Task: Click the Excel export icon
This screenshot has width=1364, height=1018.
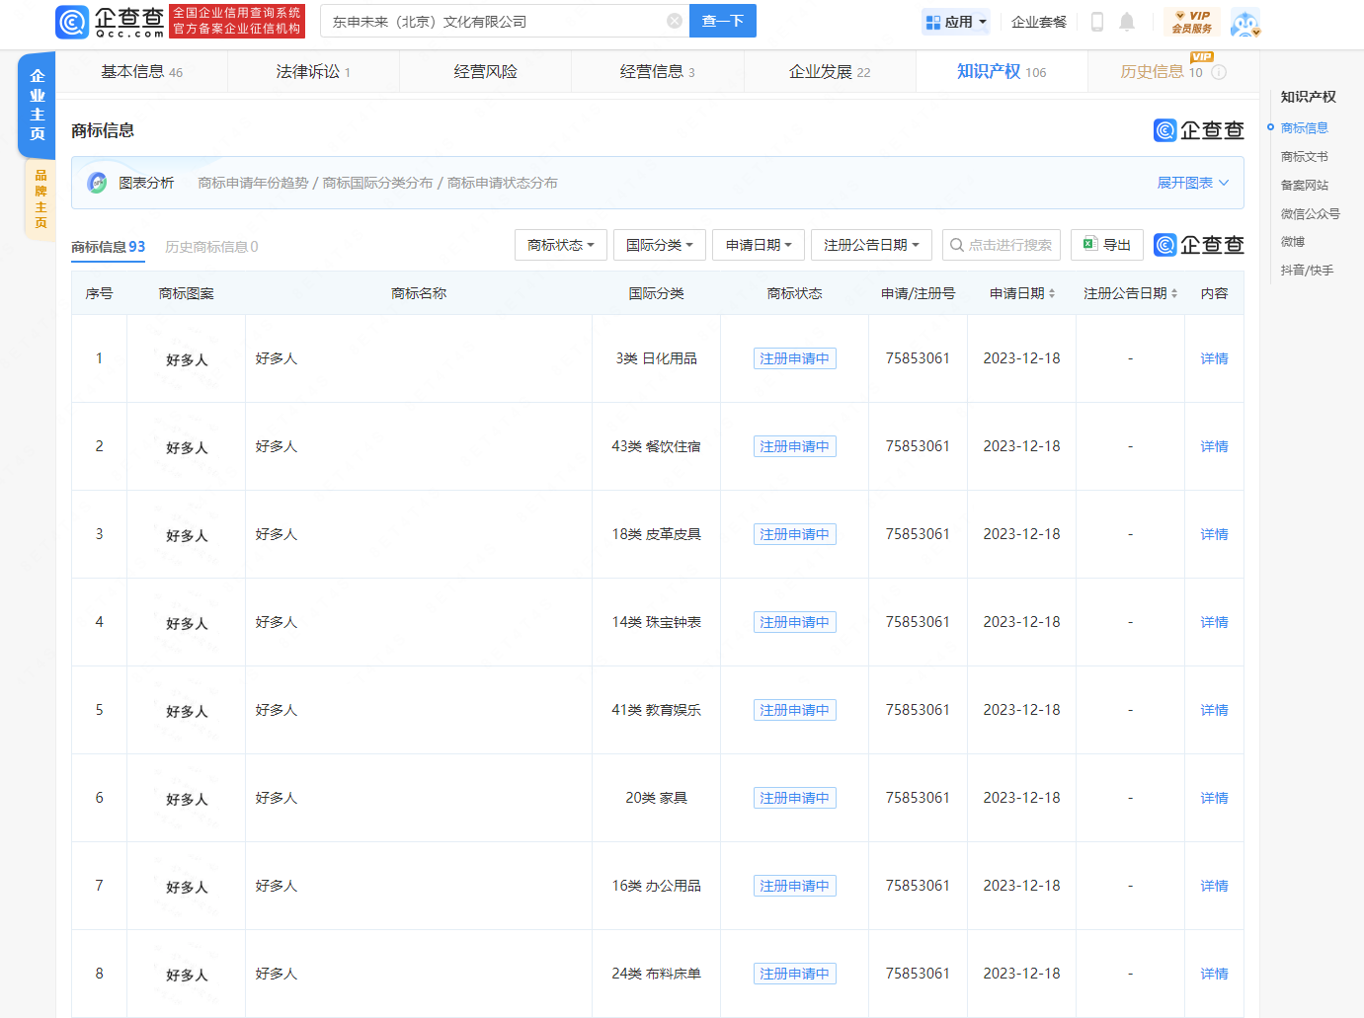Action: pyautogui.click(x=1090, y=244)
